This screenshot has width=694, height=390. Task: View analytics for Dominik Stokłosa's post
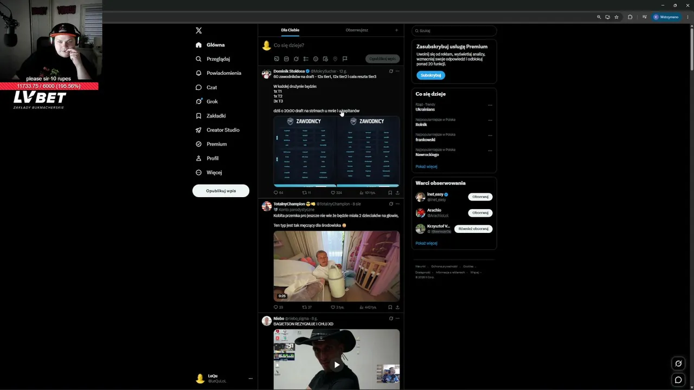tap(368, 193)
